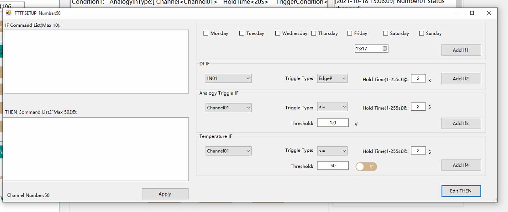Enable the Monday checkbox

tap(206, 33)
